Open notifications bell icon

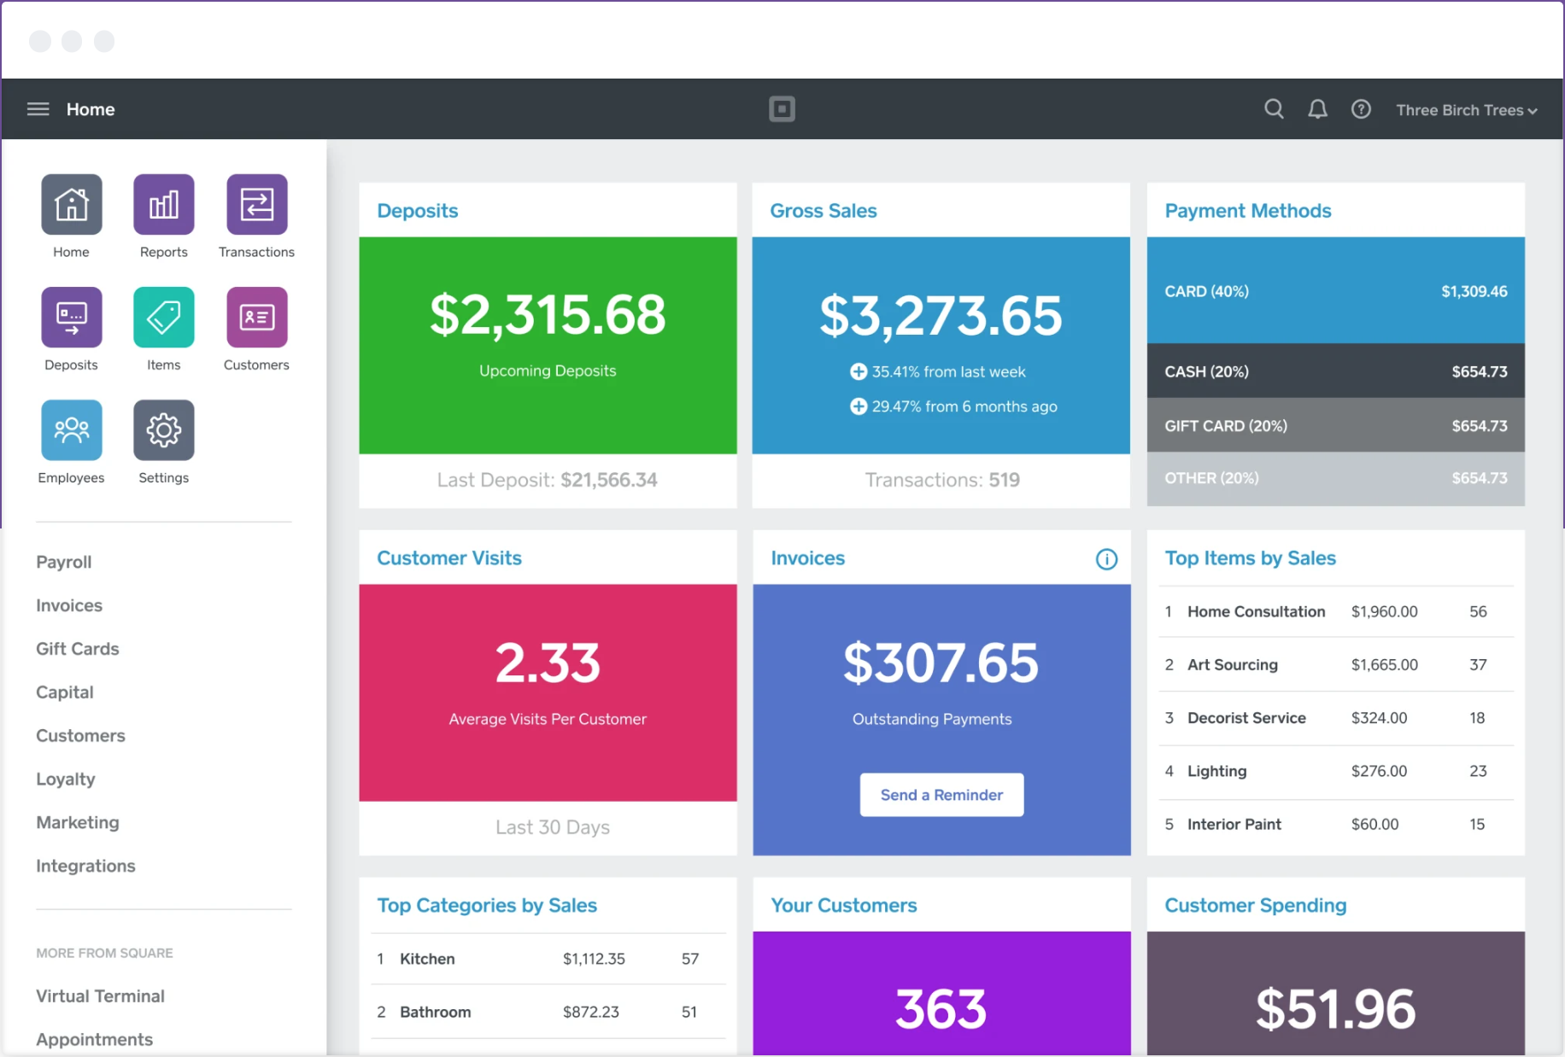coord(1317,109)
